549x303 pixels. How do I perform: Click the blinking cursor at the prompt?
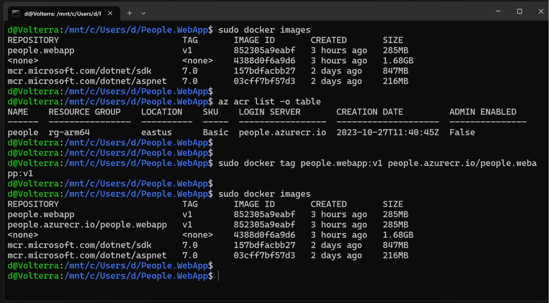[x=219, y=276]
